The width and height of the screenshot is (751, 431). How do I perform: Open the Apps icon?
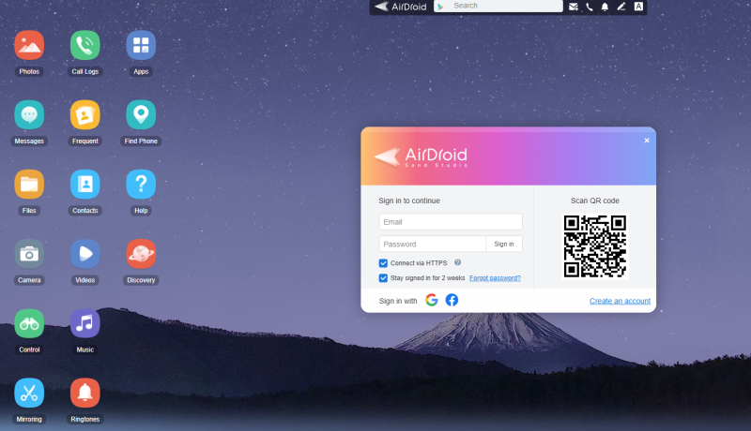point(141,45)
